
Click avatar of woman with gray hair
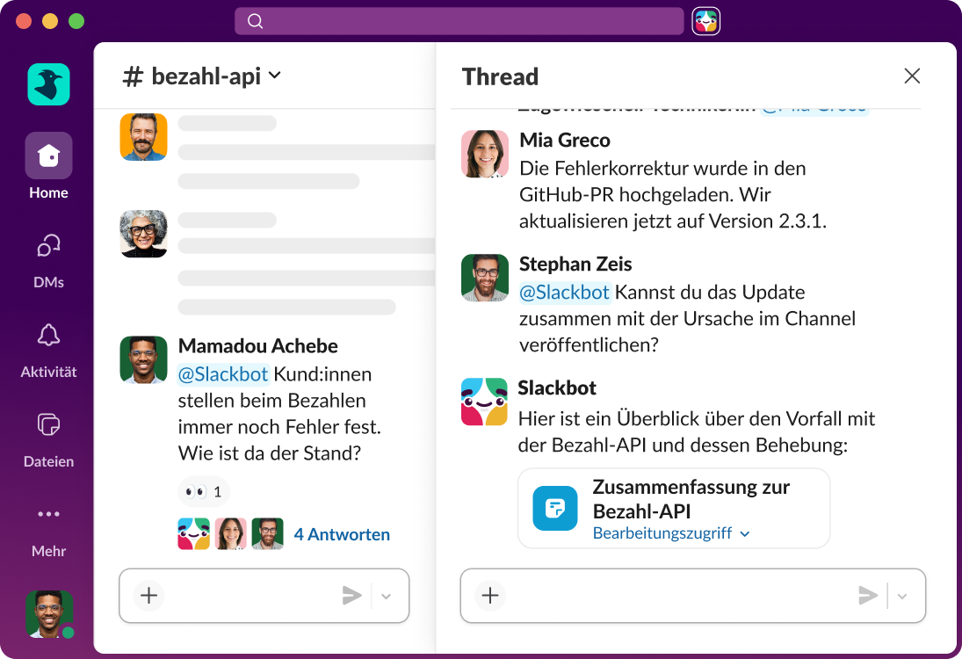tap(143, 234)
